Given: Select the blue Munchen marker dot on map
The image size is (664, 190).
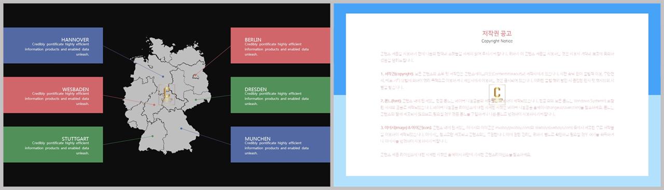Looking at the screenshot, I should point(181,128).
